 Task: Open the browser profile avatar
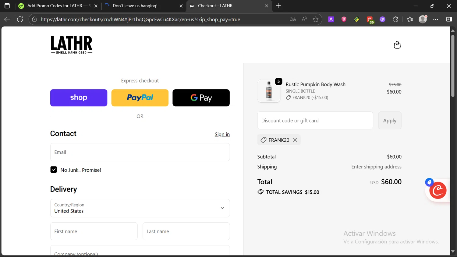423,19
